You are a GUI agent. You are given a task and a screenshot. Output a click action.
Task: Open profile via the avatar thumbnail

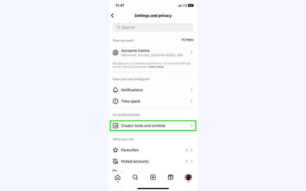pos(188,177)
